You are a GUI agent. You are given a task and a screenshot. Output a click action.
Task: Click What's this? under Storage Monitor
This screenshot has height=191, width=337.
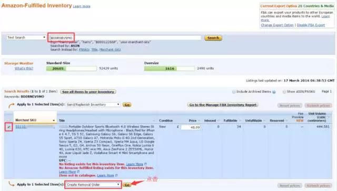click(24, 69)
